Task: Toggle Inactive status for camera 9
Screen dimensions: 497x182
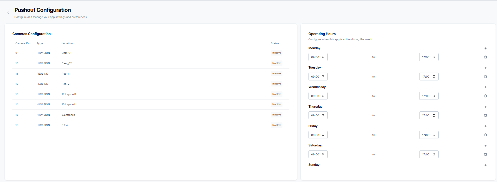Action: tap(276, 53)
